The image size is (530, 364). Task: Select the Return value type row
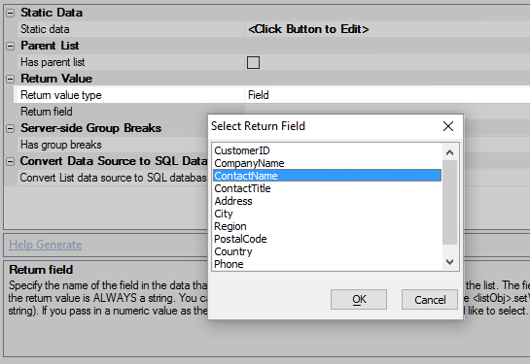click(271, 95)
